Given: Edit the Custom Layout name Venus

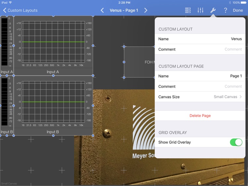Looking at the screenshot, I should pos(200,39).
